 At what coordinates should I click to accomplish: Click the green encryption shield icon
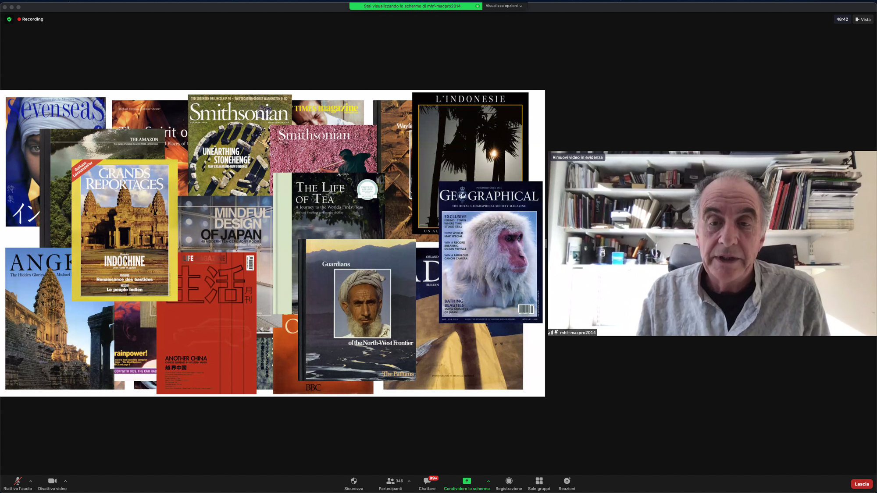[9, 19]
